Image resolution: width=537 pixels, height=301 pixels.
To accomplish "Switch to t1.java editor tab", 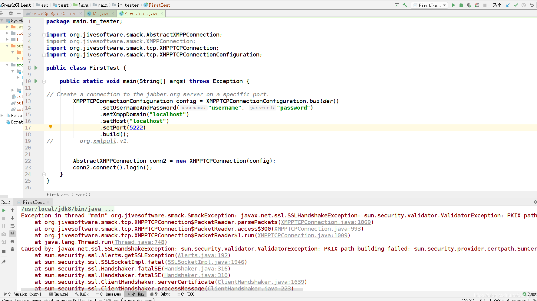I will (101, 14).
